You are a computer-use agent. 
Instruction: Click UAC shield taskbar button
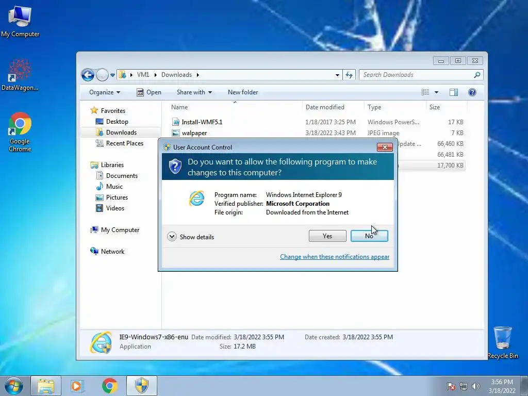(x=142, y=386)
